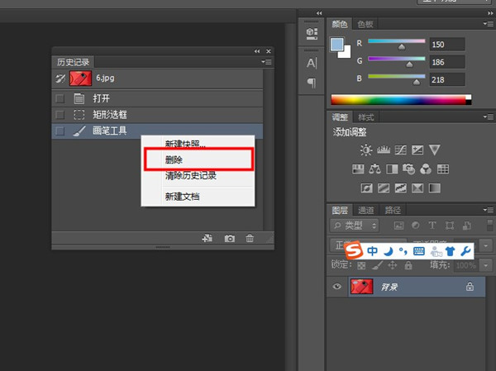The height and width of the screenshot is (371, 496).
Task: Add a Brightness/Contrast adjustment (sun icon)
Action: coord(365,150)
